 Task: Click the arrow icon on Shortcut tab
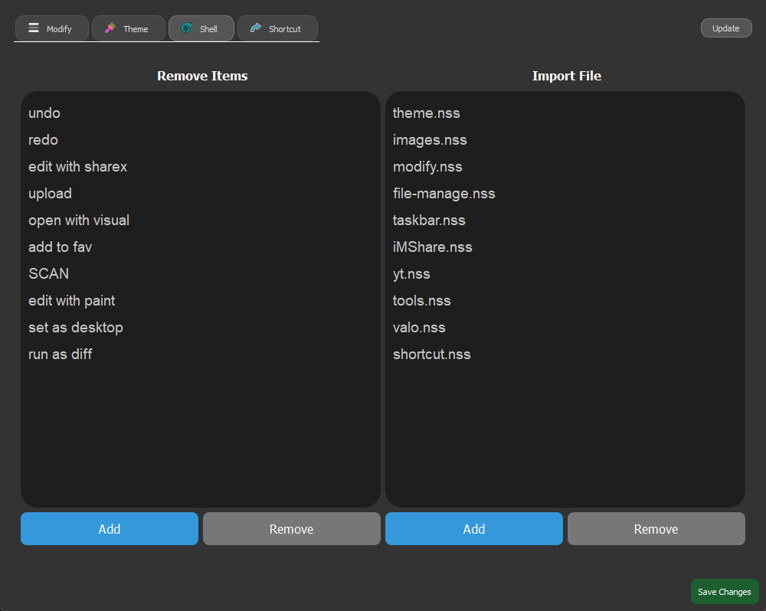(x=256, y=28)
